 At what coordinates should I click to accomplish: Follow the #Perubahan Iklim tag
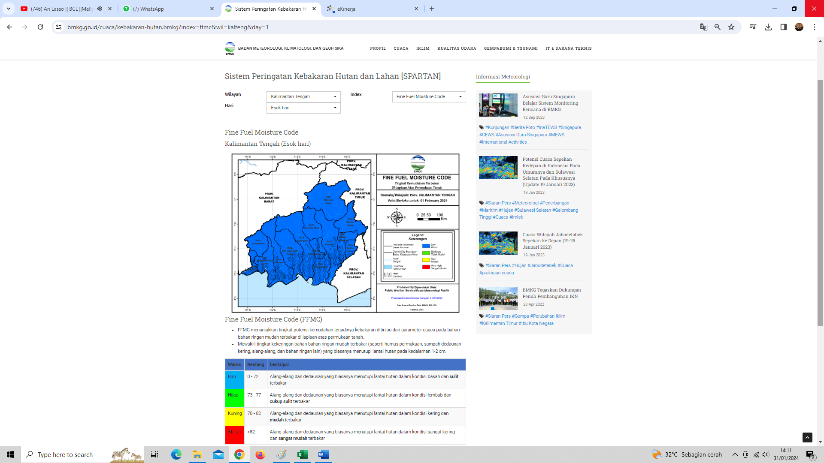548,316
